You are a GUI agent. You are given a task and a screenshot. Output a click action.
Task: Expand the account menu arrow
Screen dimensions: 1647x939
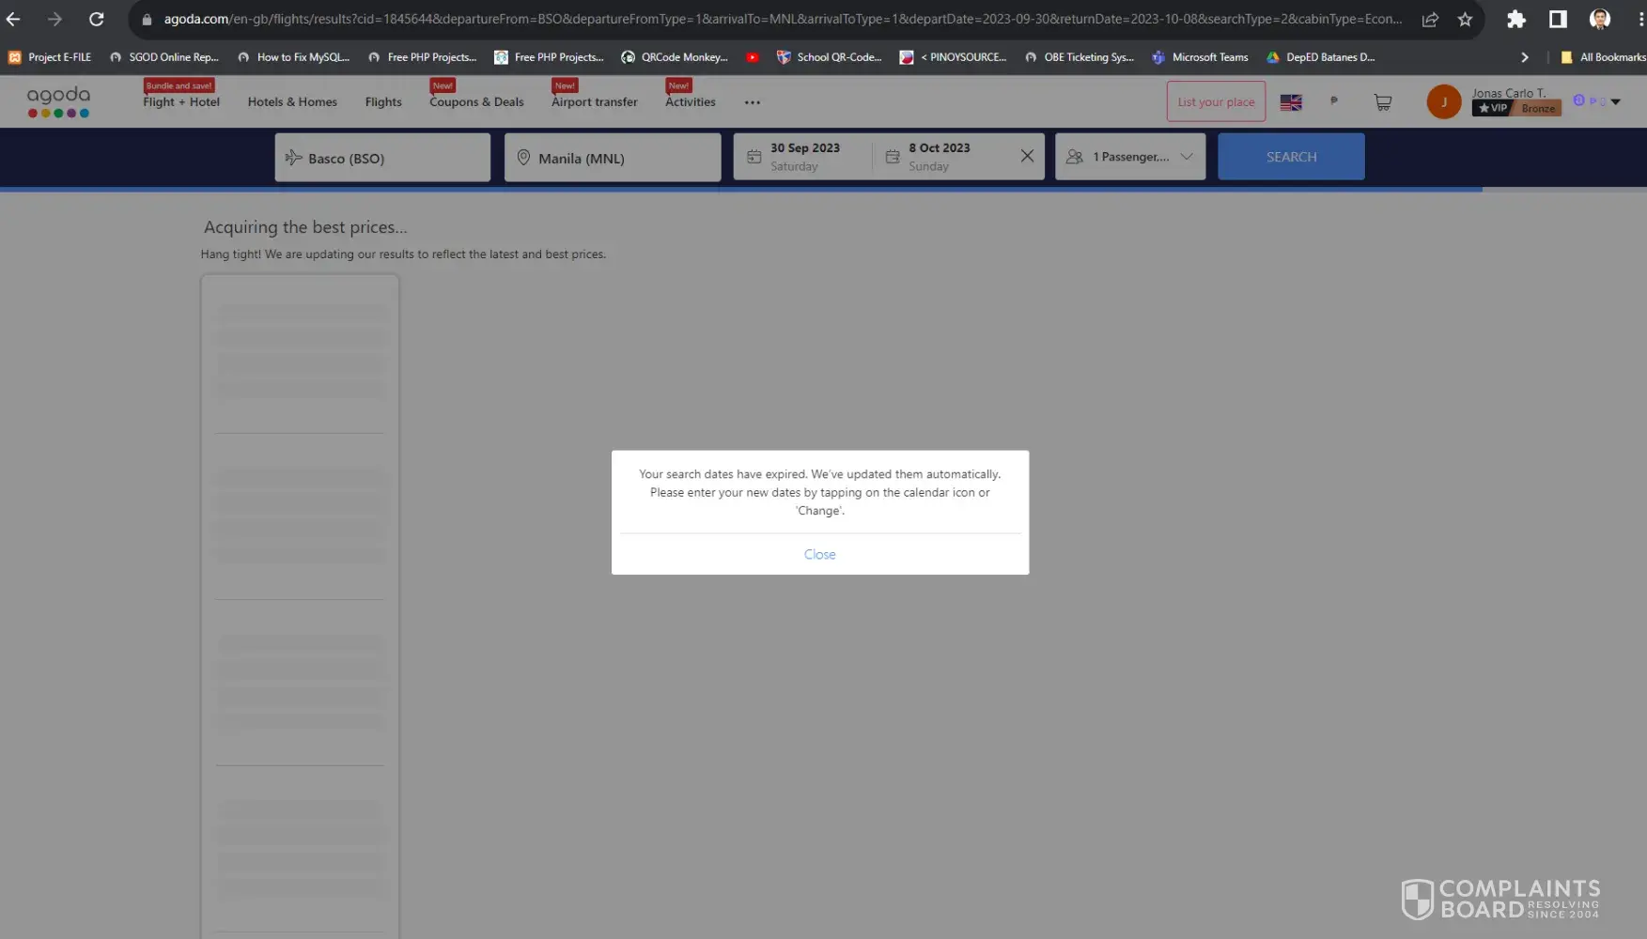pos(1615,101)
